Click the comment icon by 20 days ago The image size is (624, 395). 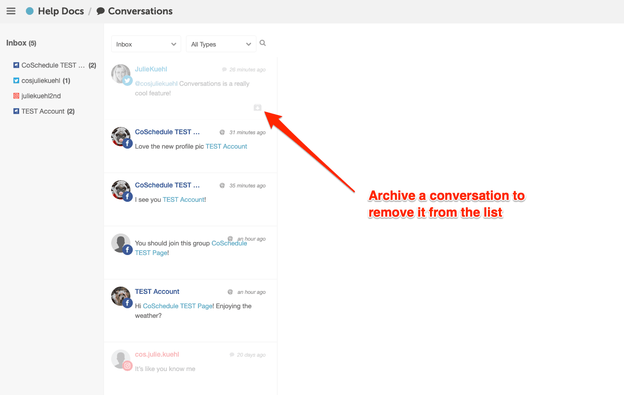[x=232, y=355]
